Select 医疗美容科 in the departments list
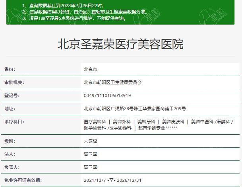Screen dimensions: 242x187 pyautogui.click(x=95, y=122)
